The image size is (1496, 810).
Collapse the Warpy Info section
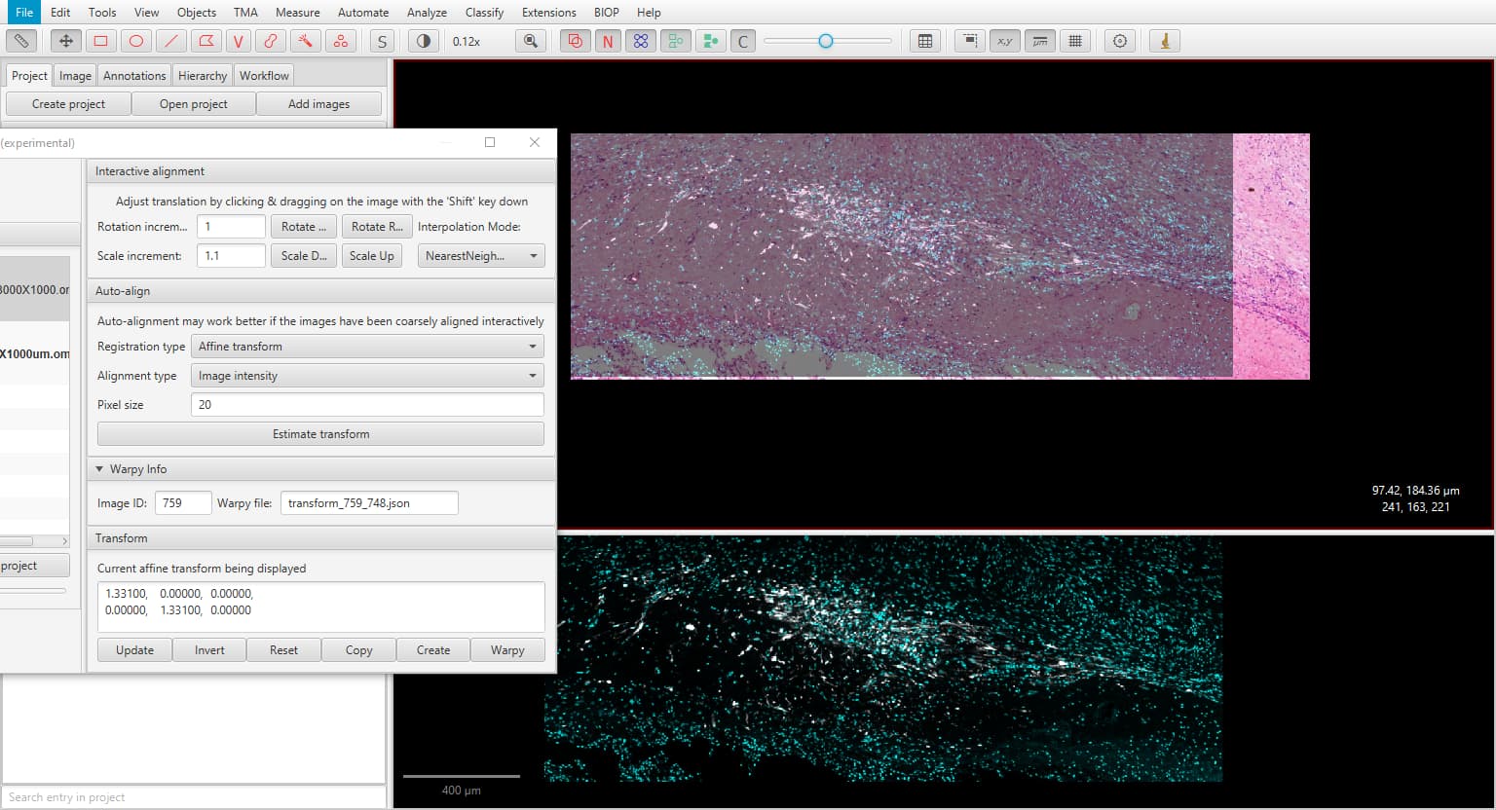point(99,469)
